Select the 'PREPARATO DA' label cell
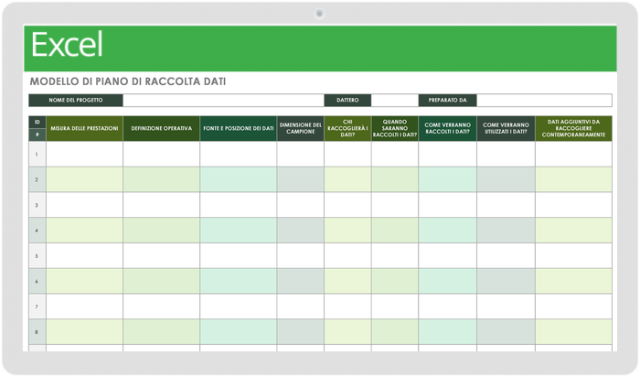Screen dimensions: 640x377 click(447, 100)
